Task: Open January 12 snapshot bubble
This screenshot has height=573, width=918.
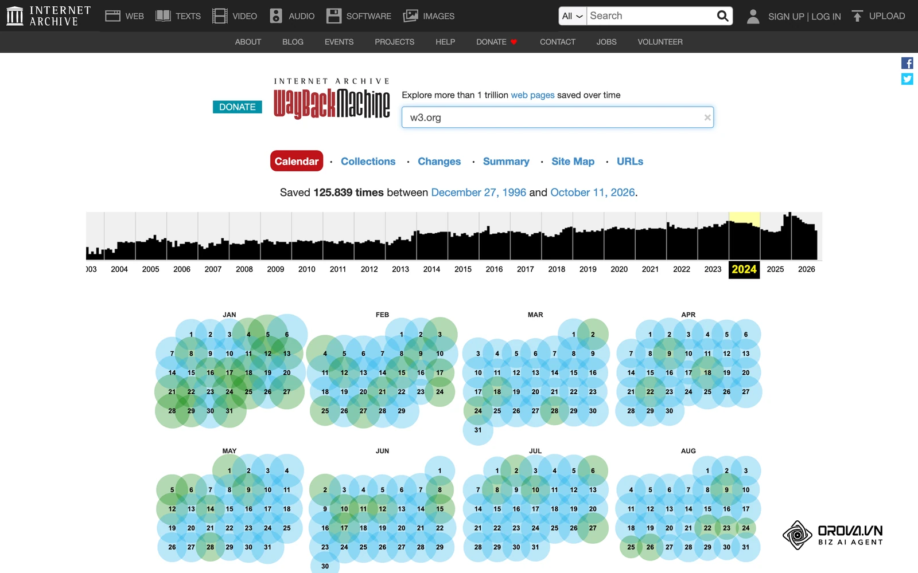Action: [x=268, y=354]
